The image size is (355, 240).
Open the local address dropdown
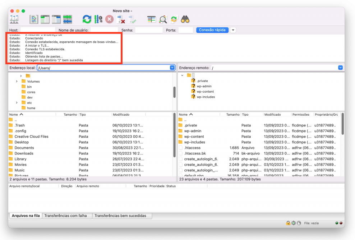tap(171, 67)
